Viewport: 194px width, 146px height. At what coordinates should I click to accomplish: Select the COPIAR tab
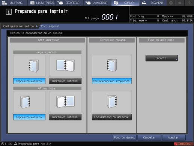pos(125,3)
